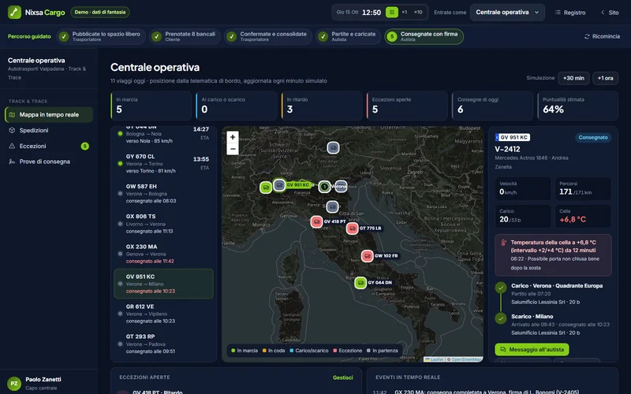Set simulation speed to ×10
The height and width of the screenshot is (394, 631).
418,12
